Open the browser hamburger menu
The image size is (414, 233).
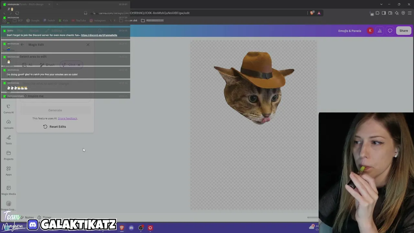(410, 13)
